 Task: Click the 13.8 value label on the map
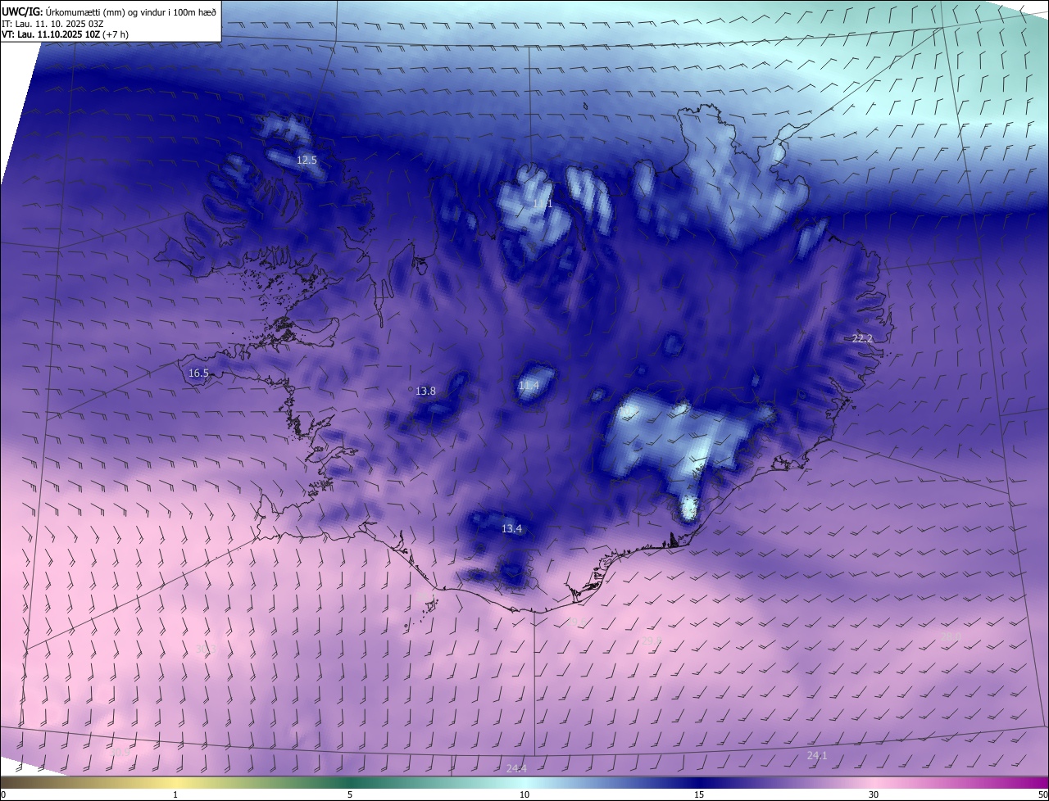pyautogui.click(x=425, y=391)
